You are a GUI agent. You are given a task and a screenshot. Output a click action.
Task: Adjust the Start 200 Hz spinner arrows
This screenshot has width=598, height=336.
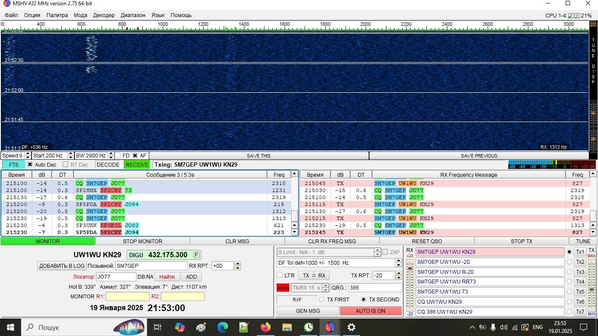pos(71,156)
